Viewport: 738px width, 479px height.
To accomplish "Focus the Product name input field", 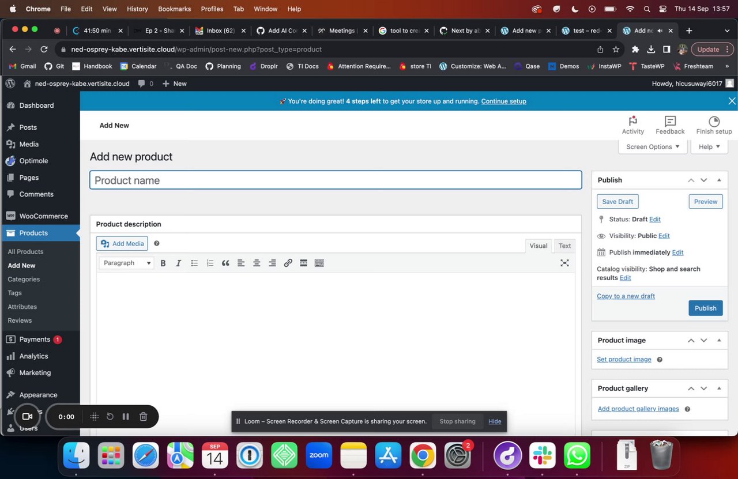I will [336, 180].
